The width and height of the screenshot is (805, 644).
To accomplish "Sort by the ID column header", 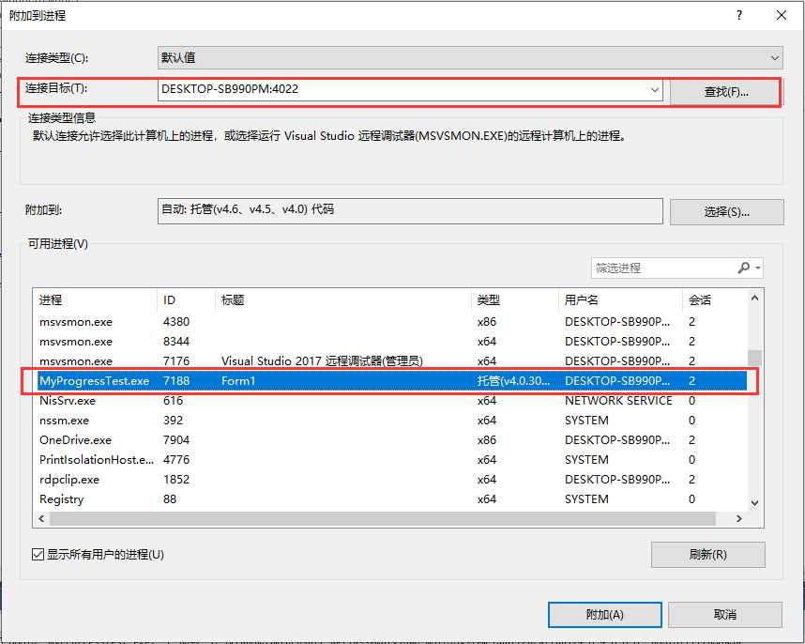I will [186, 299].
